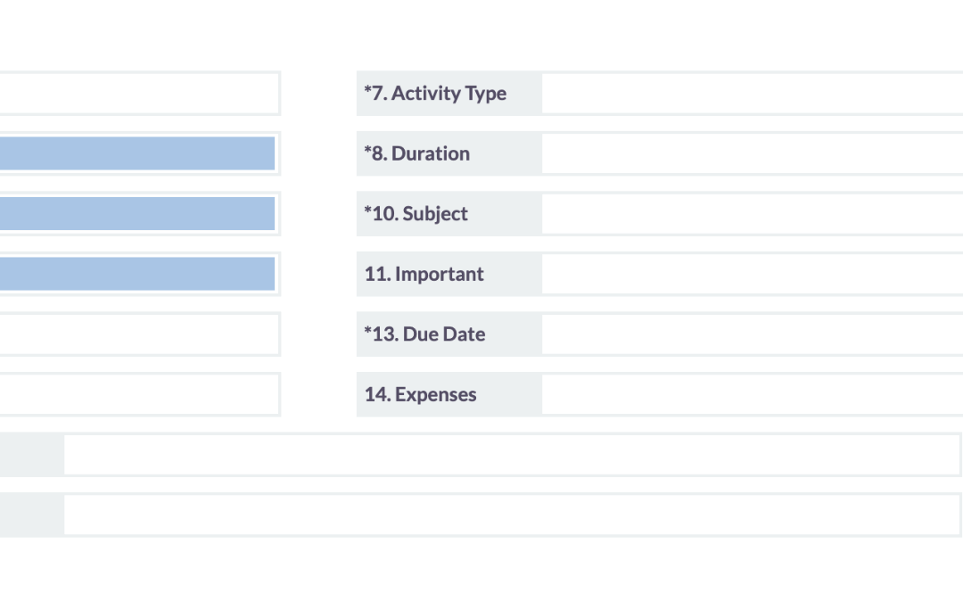The width and height of the screenshot is (963, 602).
Task: Select the bottom-most full-width input field
Action: (512, 515)
